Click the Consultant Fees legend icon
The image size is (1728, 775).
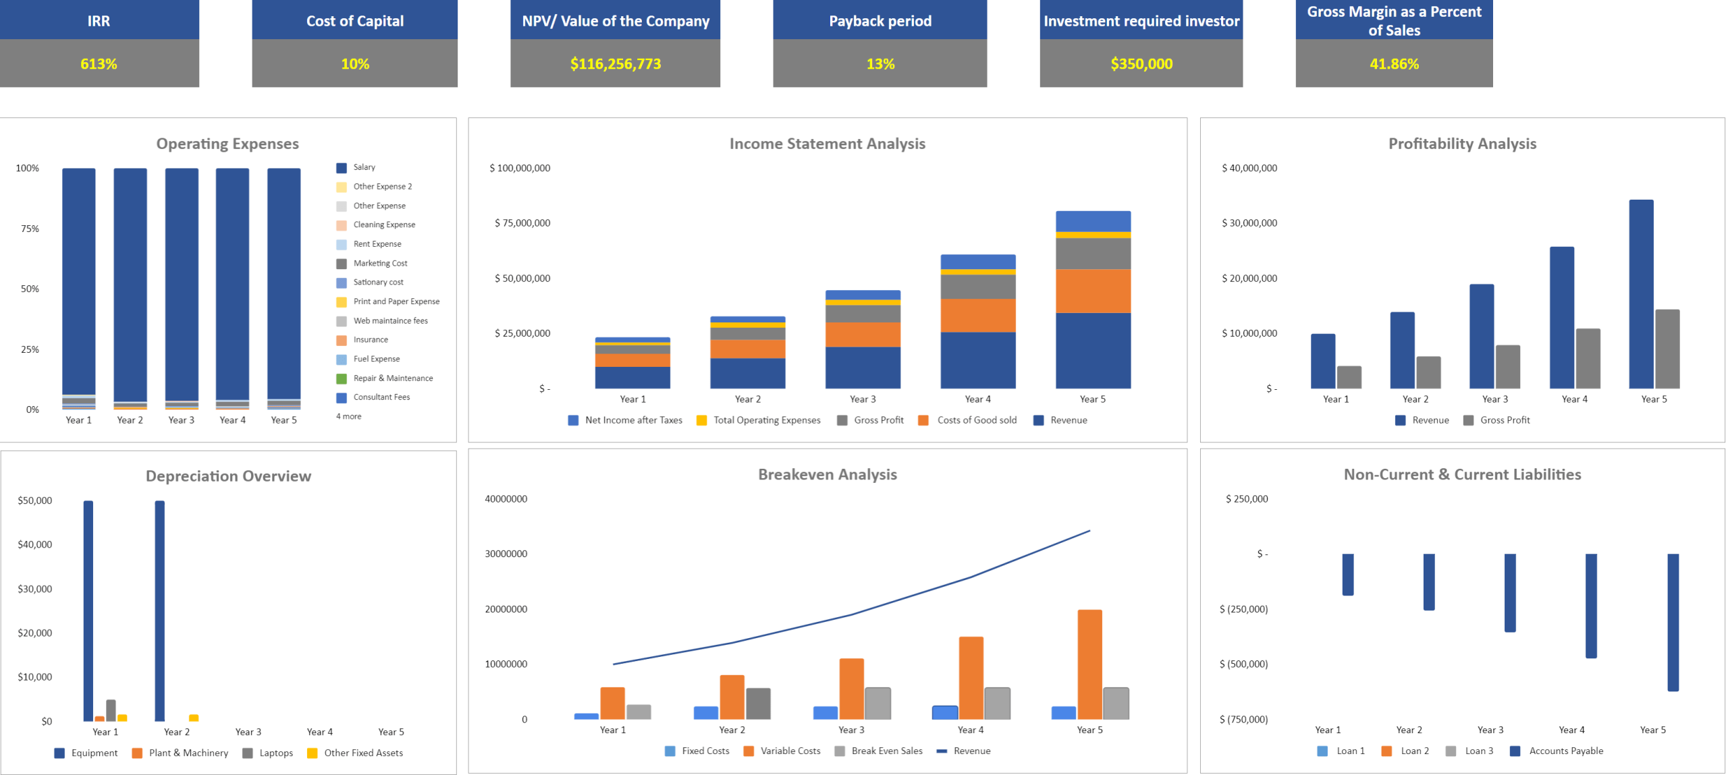coord(341,397)
